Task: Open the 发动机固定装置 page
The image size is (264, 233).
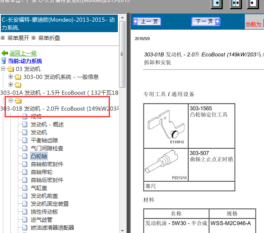Action: 50,204
